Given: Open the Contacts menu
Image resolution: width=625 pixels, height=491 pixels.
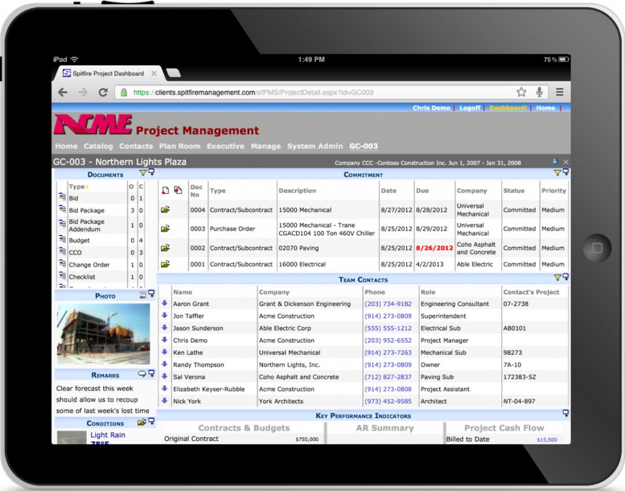Looking at the screenshot, I should [x=136, y=146].
